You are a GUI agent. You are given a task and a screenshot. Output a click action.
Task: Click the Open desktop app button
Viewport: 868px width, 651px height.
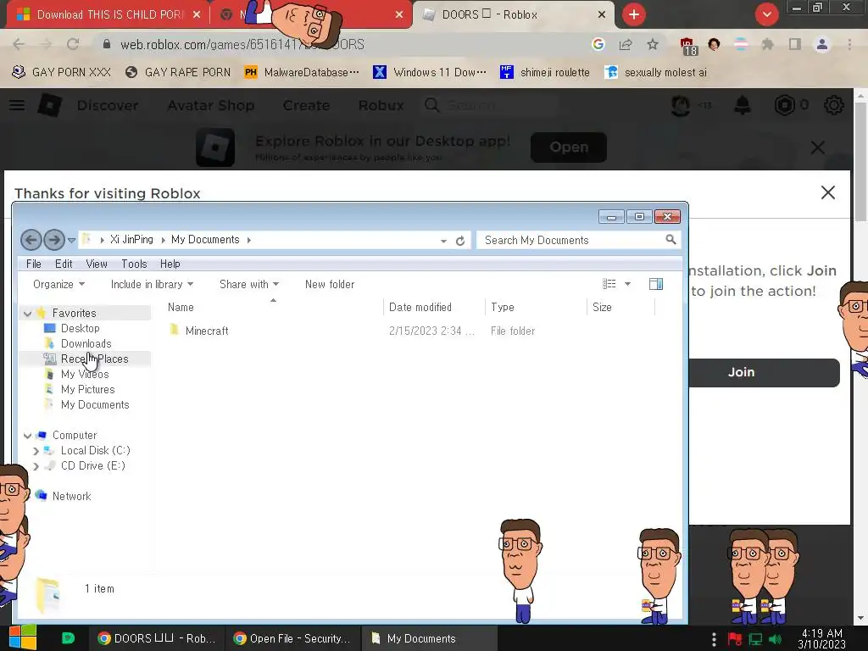pos(569,147)
